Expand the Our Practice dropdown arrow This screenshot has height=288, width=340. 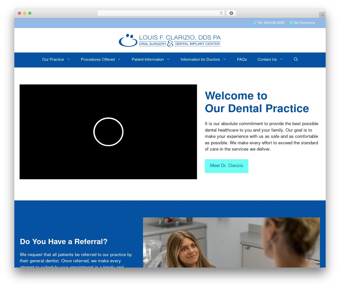coord(68,59)
